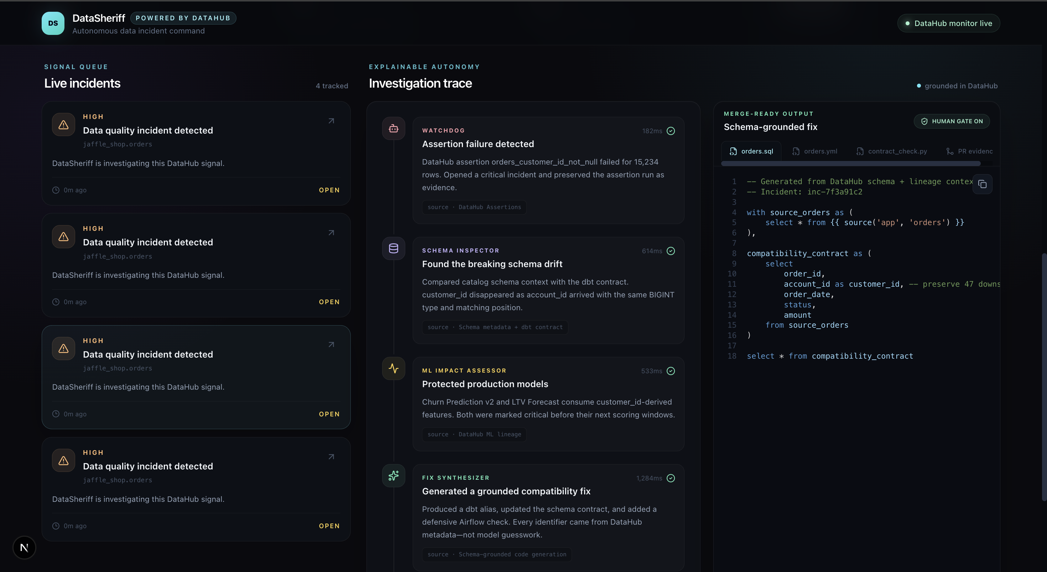1047x572 pixels.
Task: Click the 614ms duration label
Action: [x=652, y=251]
